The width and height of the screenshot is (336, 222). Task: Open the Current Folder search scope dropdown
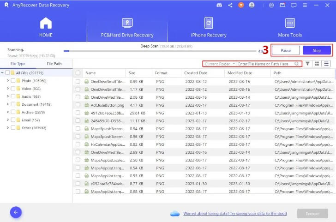point(220,64)
